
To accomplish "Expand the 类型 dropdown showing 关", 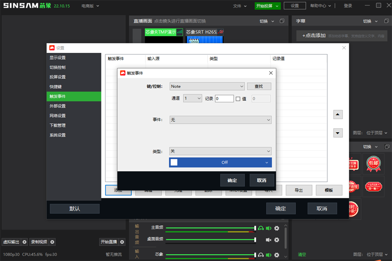I will 220,151.
